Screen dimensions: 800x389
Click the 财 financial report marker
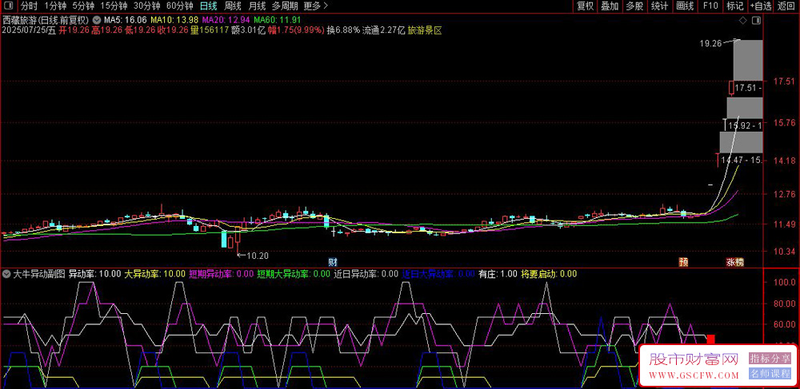click(332, 262)
